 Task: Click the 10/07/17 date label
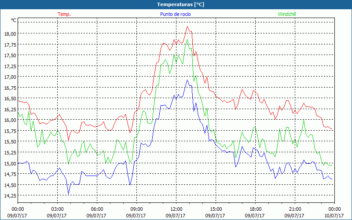(x=334, y=216)
